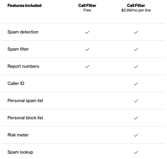Click the Personal spam list label
Screen dimensions: 167x159
[25, 101]
